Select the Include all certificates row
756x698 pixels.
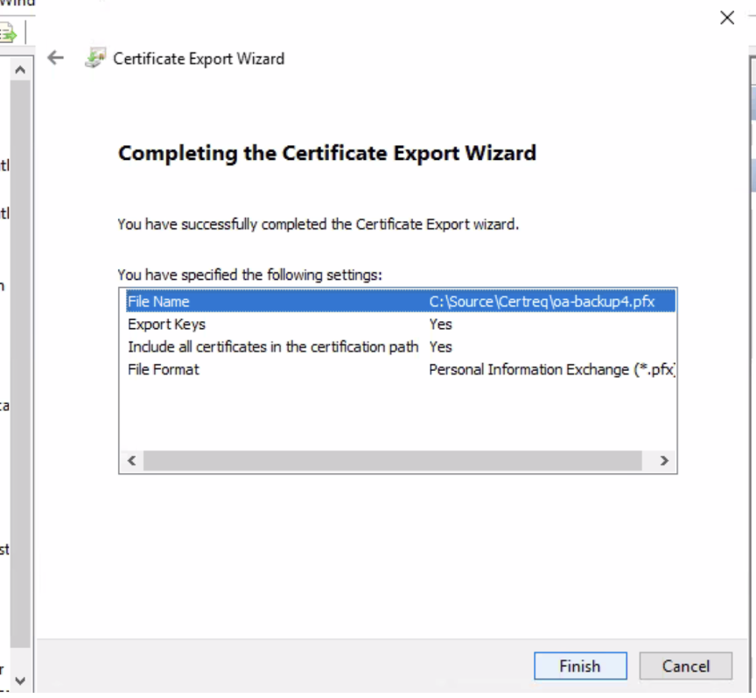click(x=273, y=347)
